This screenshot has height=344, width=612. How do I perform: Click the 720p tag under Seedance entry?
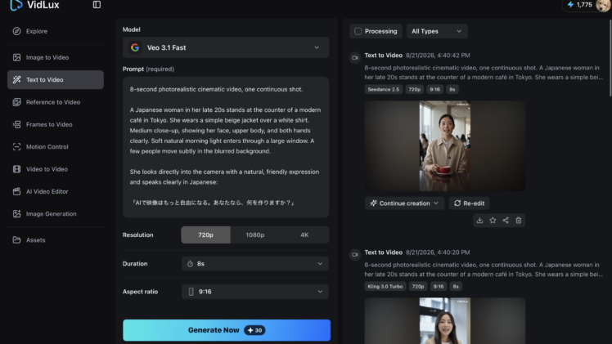pyautogui.click(x=414, y=89)
